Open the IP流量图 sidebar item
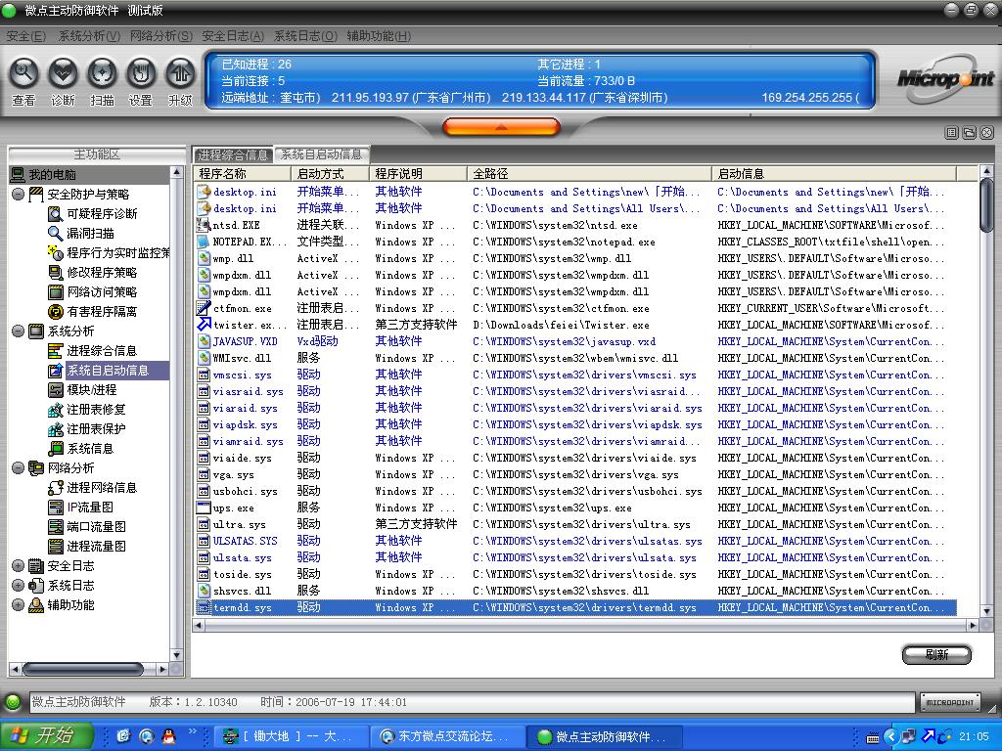This screenshot has height=751, width=1002. (90, 508)
